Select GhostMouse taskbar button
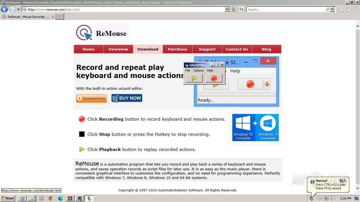Screen dimensions: 360x202 point(89,198)
